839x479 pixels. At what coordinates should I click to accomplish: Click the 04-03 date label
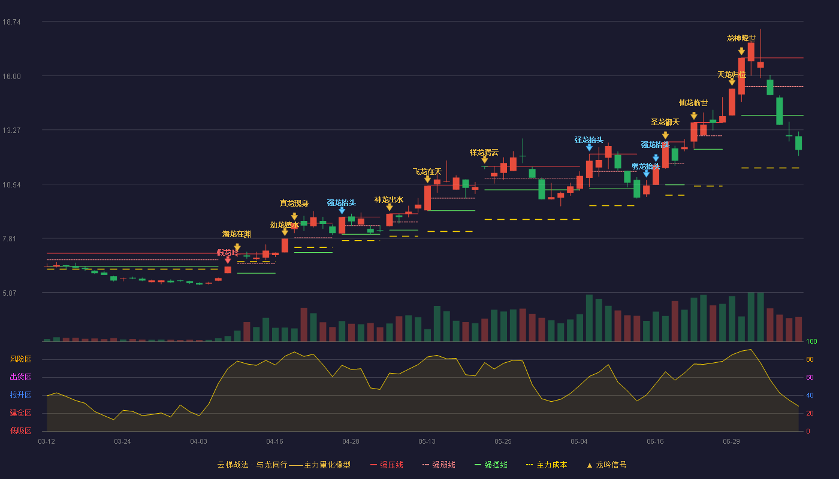point(198,441)
